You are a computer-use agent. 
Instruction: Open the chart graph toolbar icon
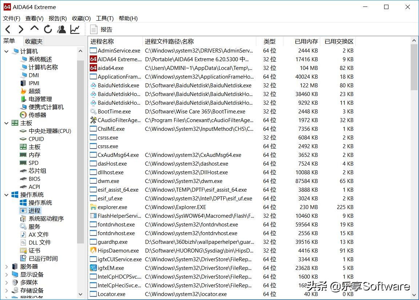pos(75,29)
